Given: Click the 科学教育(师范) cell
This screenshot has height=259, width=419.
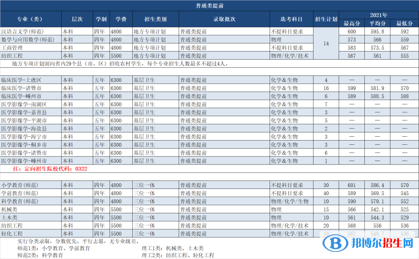Looking at the screenshot, I should click(31, 201).
